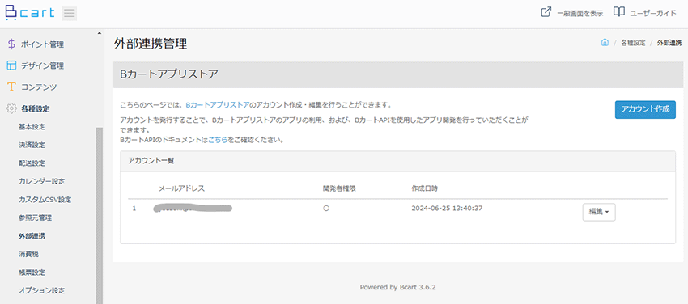Select カレンダー設定 in sidebar
Viewport: 688px width, 304px height.
[x=41, y=181]
